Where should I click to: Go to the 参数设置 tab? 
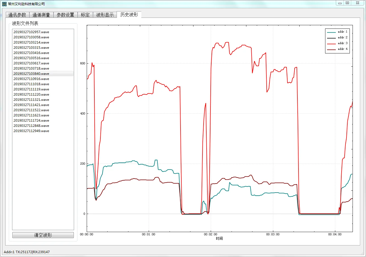(x=65, y=15)
